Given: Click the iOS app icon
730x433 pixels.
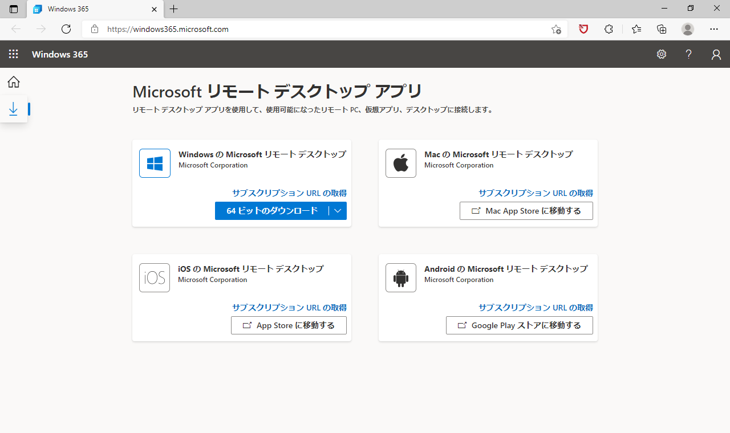Looking at the screenshot, I should coord(155,278).
